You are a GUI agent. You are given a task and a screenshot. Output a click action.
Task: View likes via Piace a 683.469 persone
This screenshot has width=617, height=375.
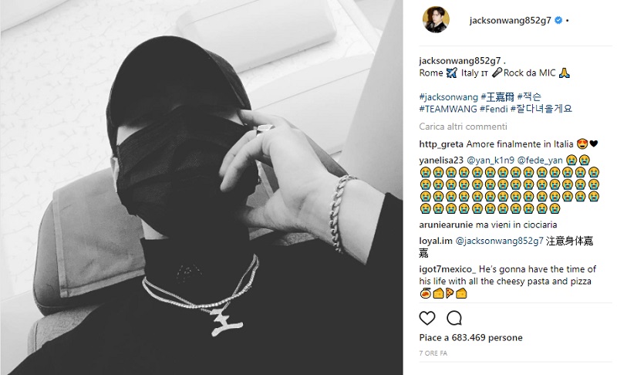tap(470, 338)
